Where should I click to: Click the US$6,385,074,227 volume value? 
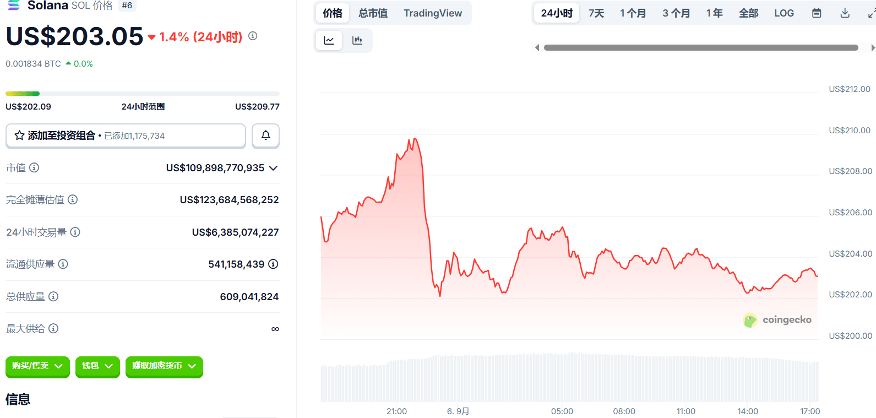click(x=235, y=232)
